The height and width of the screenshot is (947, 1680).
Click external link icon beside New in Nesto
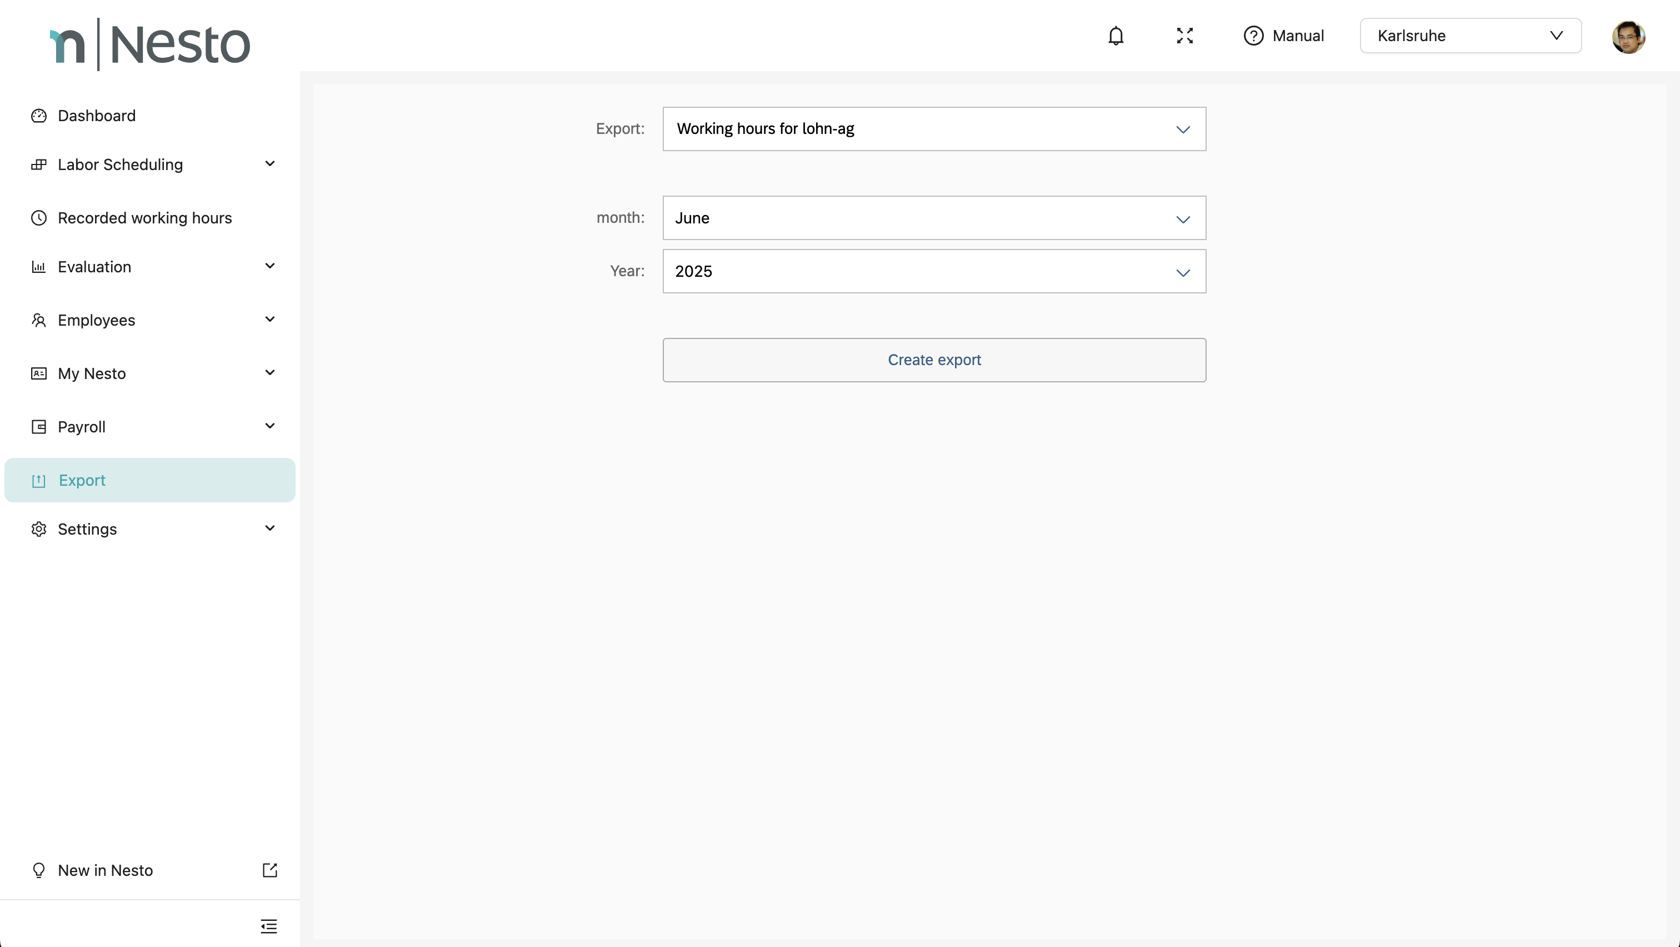pyautogui.click(x=269, y=870)
